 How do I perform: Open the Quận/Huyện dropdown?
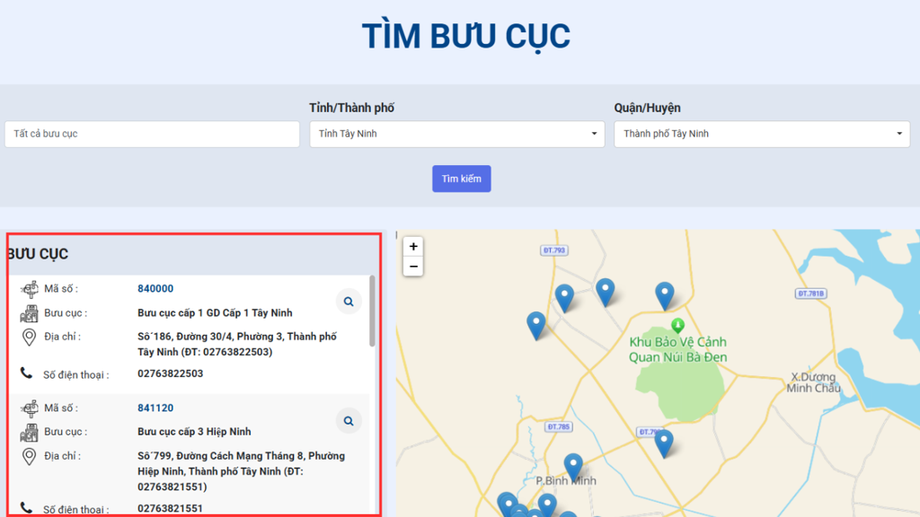(761, 134)
